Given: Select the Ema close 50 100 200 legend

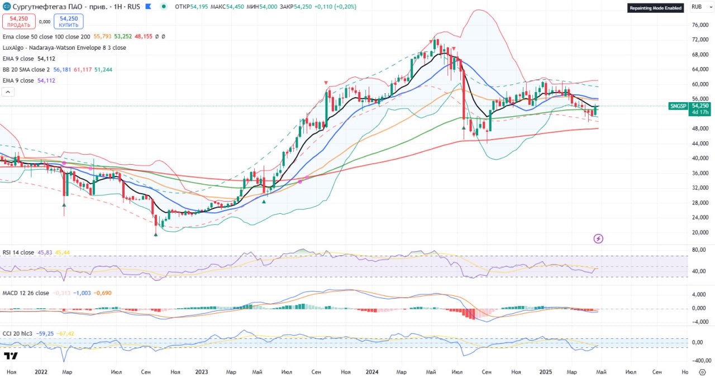Looking at the screenshot, I should pos(46,36).
